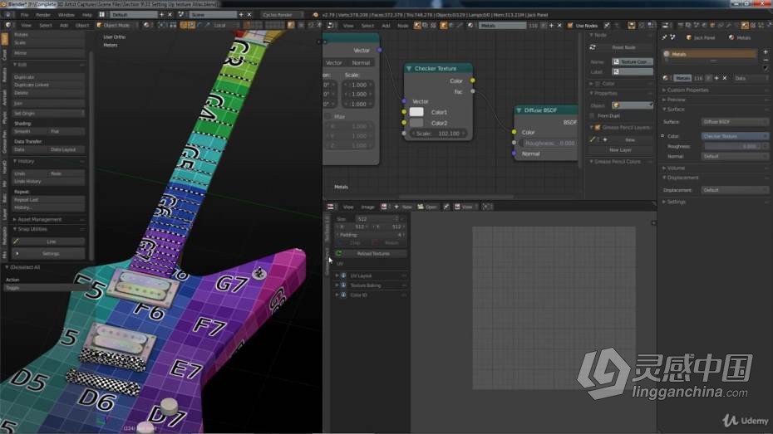
Task: Adjust the Diffuse BSDF Roughness slider
Action: click(x=549, y=144)
